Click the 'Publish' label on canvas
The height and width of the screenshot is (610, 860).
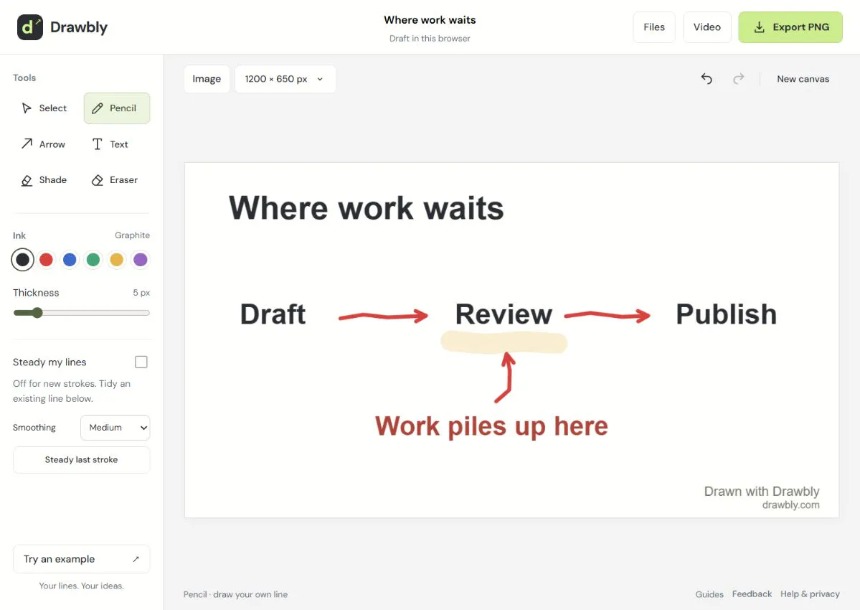726,314
